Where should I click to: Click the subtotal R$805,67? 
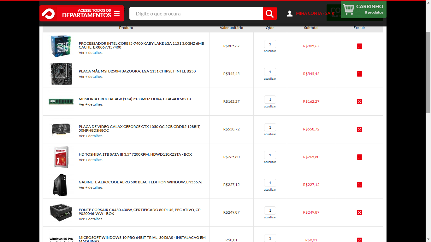[311, 46]
